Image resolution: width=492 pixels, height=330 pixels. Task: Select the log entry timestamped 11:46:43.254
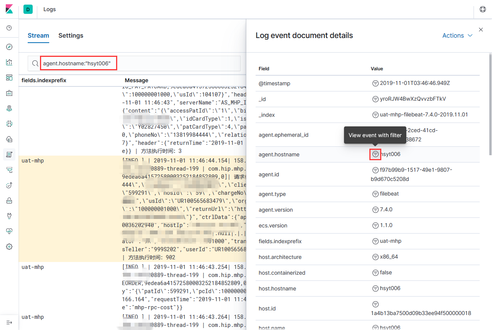(x=132, y=287)
